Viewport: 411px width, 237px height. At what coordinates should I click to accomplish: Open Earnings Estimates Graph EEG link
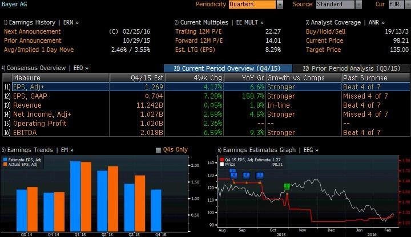click(x=268, y=150)
